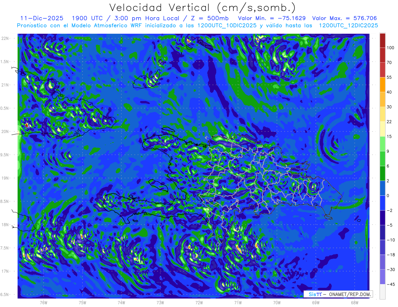Click the legend value '40'
This screenshot has height=307, width=398.
coord(389,92)
